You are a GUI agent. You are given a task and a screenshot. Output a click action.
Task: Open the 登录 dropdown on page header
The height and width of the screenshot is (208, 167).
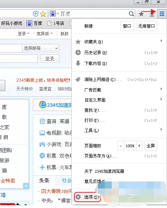[x=23, y=34]
